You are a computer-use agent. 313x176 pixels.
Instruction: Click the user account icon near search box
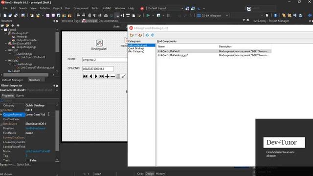(x=249, y=9)
